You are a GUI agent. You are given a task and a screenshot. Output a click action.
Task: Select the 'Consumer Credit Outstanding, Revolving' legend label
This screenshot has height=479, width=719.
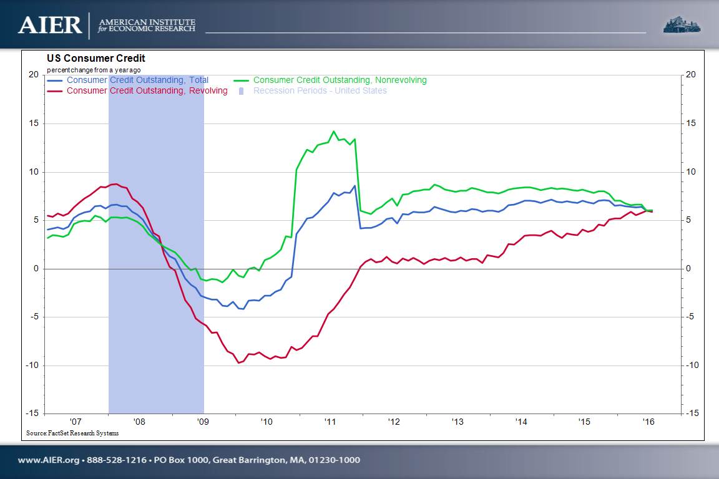coord(147,91)
